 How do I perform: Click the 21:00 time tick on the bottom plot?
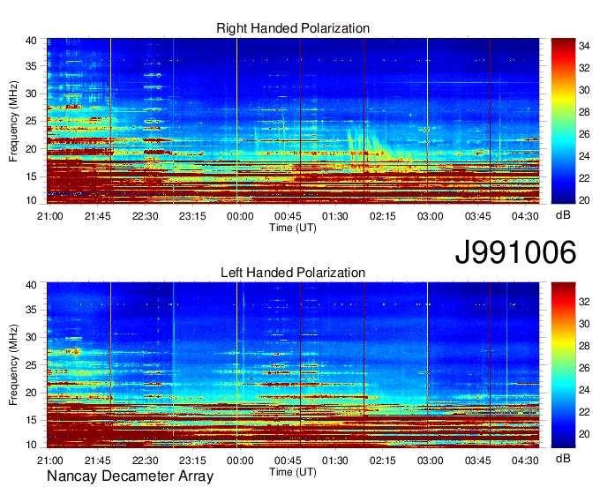pos(49,461)
